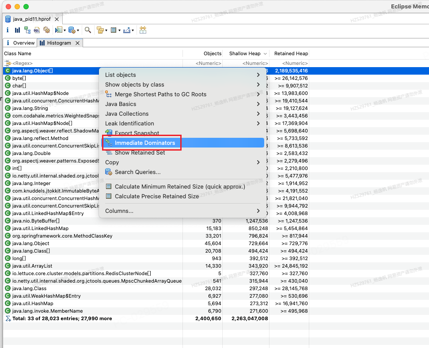Open the Histogram view from toolbar icon
The width and height of the screenshot is (429, 348).
17,30
